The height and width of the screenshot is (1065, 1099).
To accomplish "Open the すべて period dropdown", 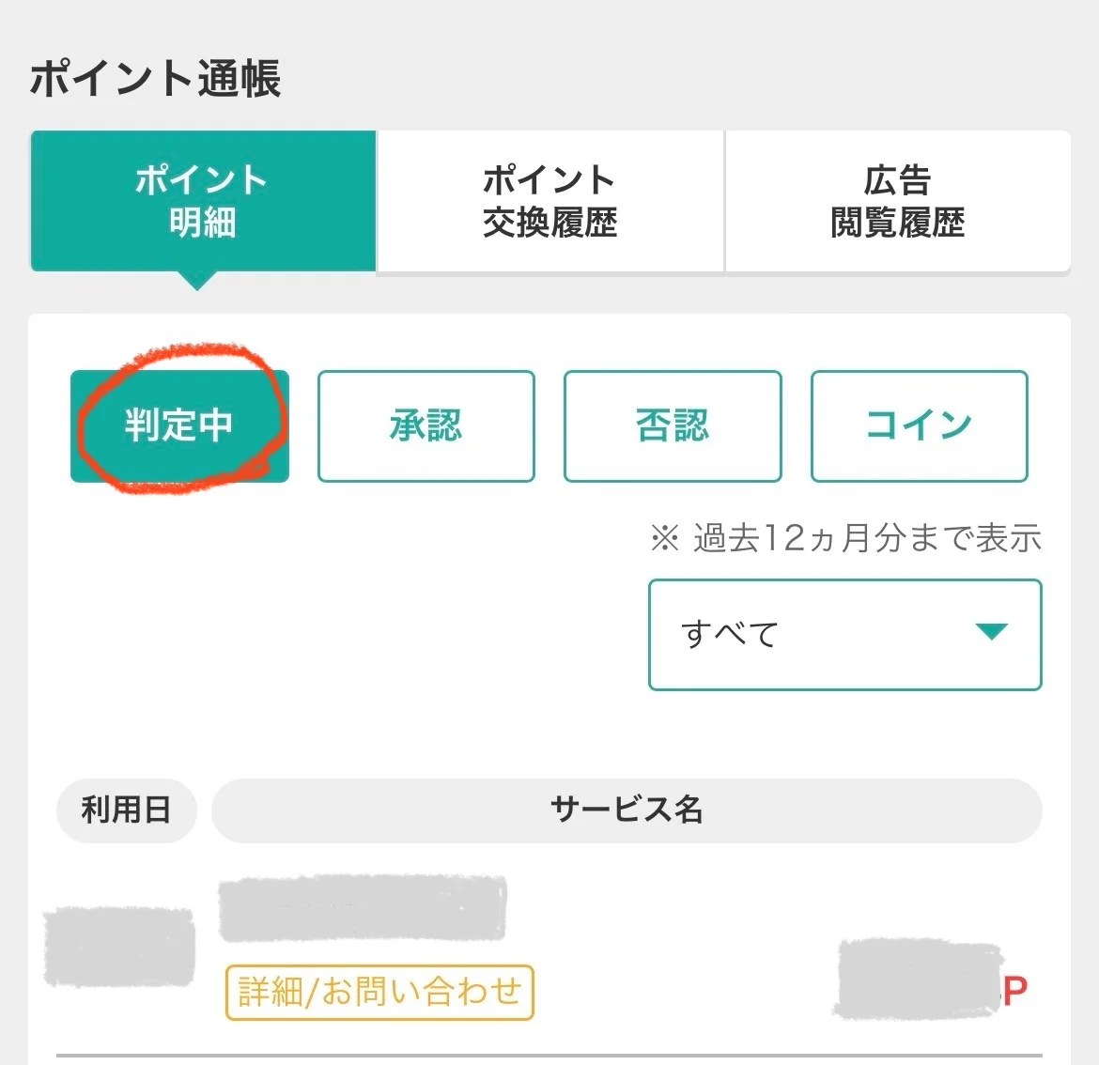I will 844,635.
